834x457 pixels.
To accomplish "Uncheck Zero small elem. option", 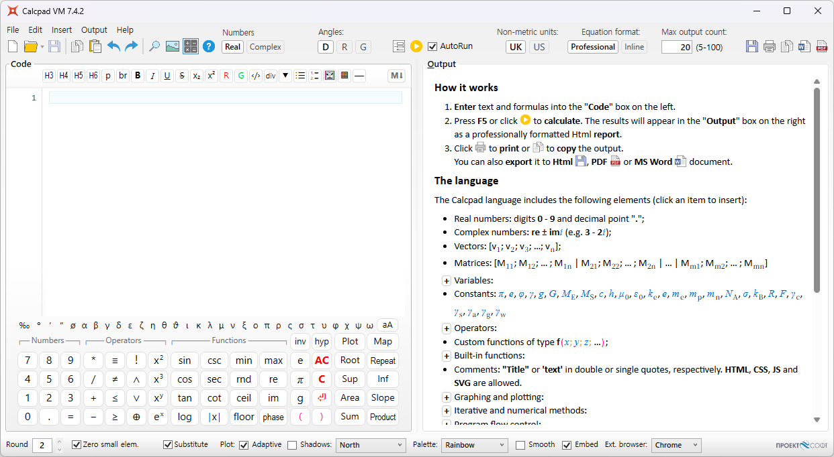I will click(x=77, y=444).
